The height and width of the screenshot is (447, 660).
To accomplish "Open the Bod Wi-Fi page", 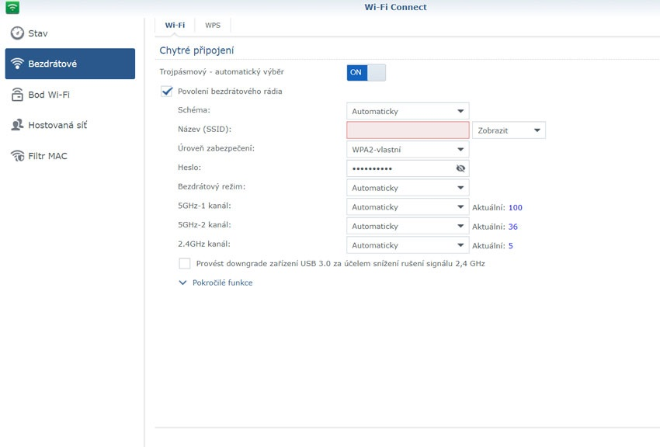I will click(x=70, y=95).
